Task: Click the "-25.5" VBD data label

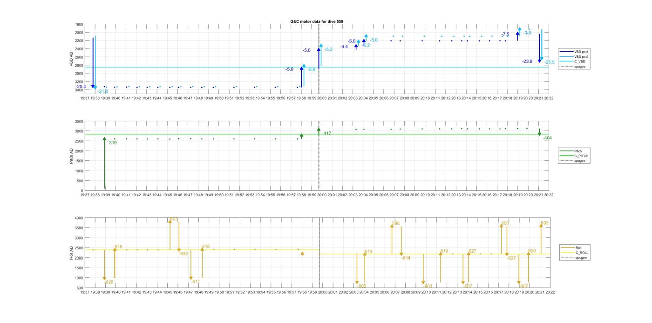Action: click(549, 62)
